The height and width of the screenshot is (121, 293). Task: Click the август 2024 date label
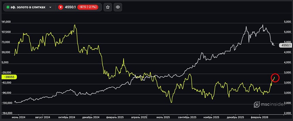[42, 117]
